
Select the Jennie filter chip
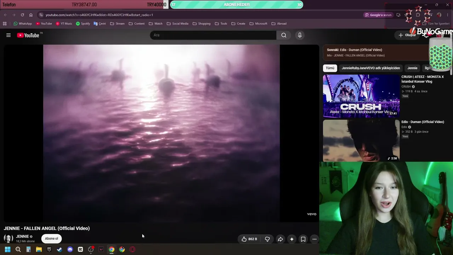pos(412,68)
